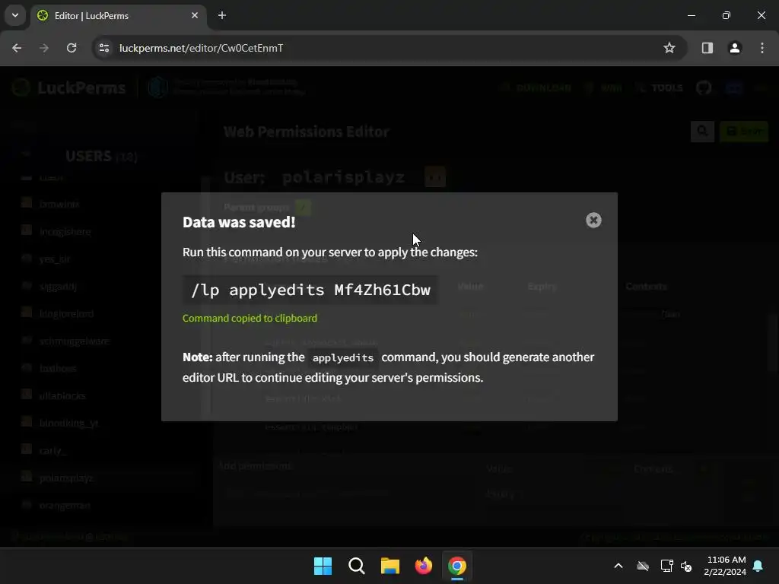Click the green Save button behind dialog

(744, 131)
